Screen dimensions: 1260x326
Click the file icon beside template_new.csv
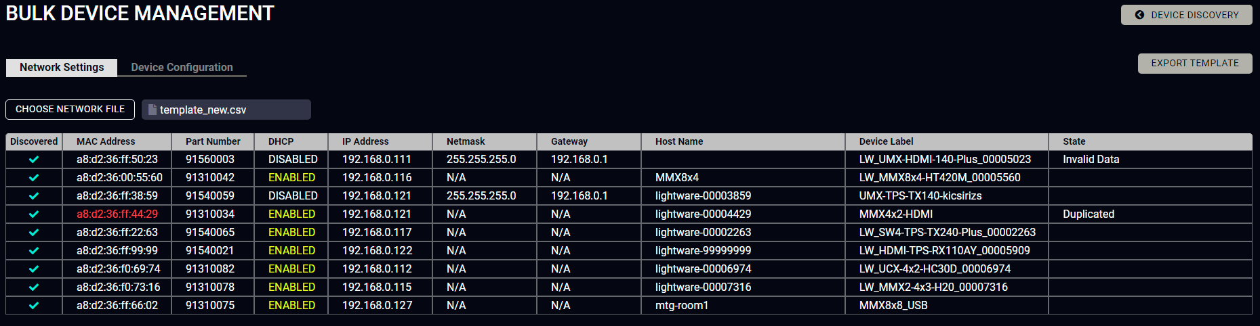[x=153, y=110]
